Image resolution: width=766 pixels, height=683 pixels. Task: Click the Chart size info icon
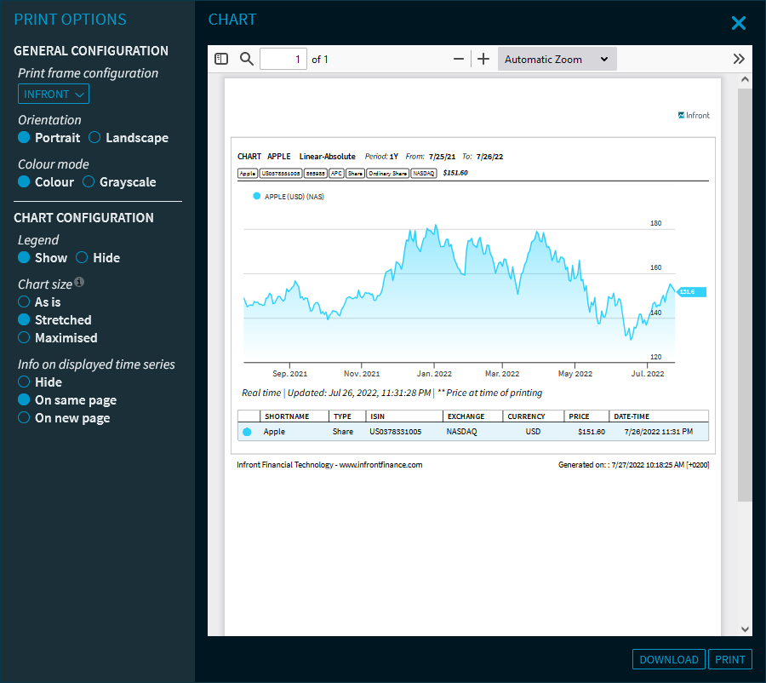click(x=79, y=283)
